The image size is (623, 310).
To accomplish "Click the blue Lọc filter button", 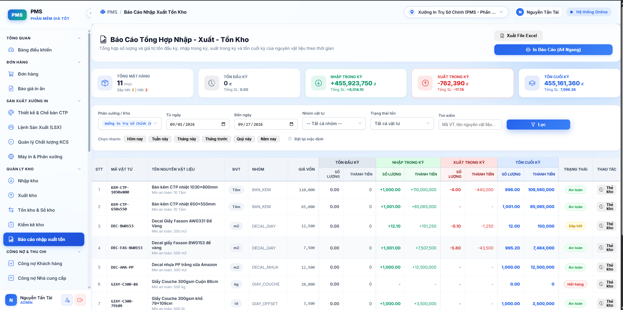I will [x=538, y=124].
